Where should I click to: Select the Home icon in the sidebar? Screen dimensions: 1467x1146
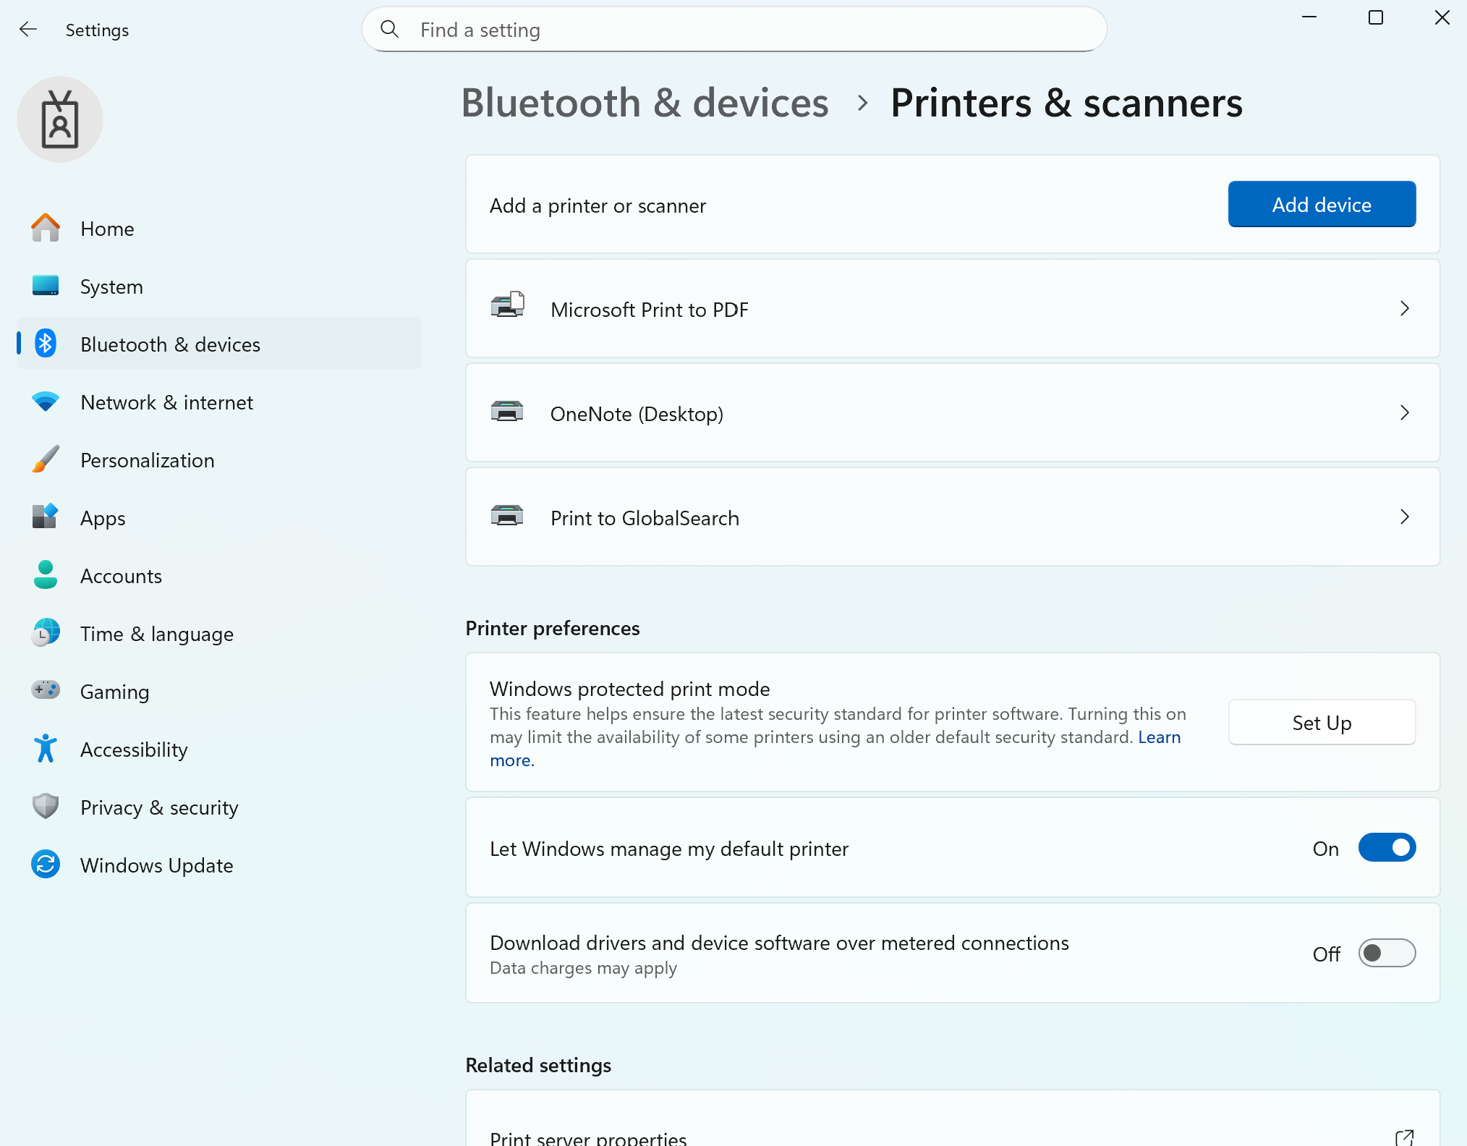click(45, 228)
